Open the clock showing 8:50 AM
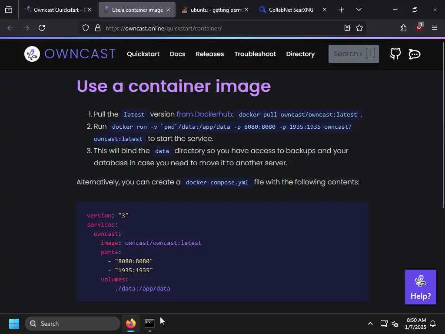This screenshot has height=334, width=445. tap(416, 324)
